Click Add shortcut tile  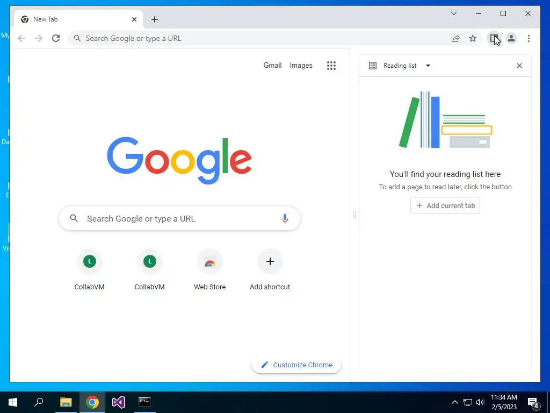270,270
